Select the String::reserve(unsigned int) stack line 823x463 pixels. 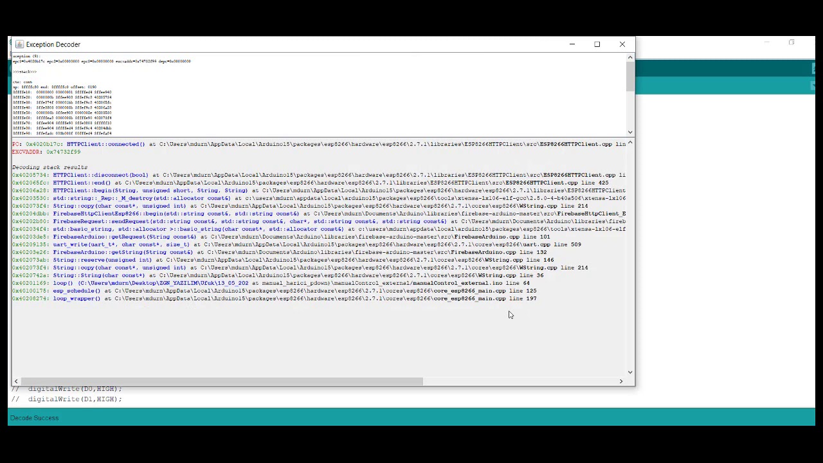[283, 260]
